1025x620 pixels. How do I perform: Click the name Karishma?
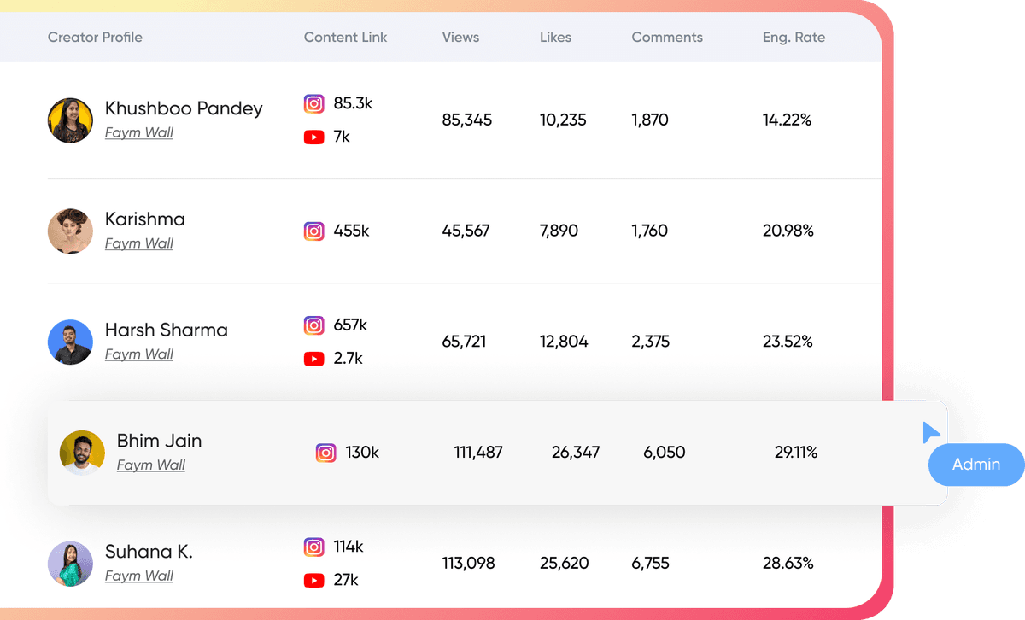click(145, 219)
